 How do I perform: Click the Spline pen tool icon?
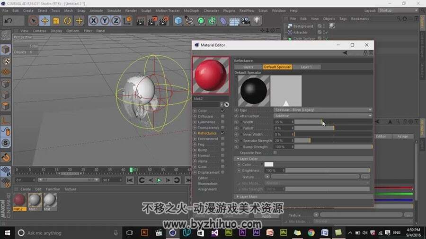coord(189,21)
